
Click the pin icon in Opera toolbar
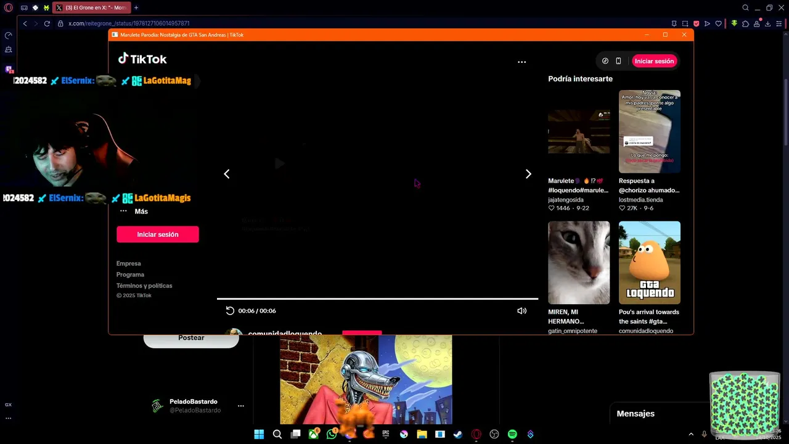674,23
